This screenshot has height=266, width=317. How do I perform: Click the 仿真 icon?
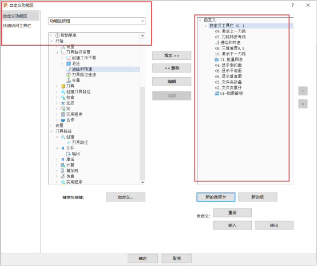click(63, 176)
